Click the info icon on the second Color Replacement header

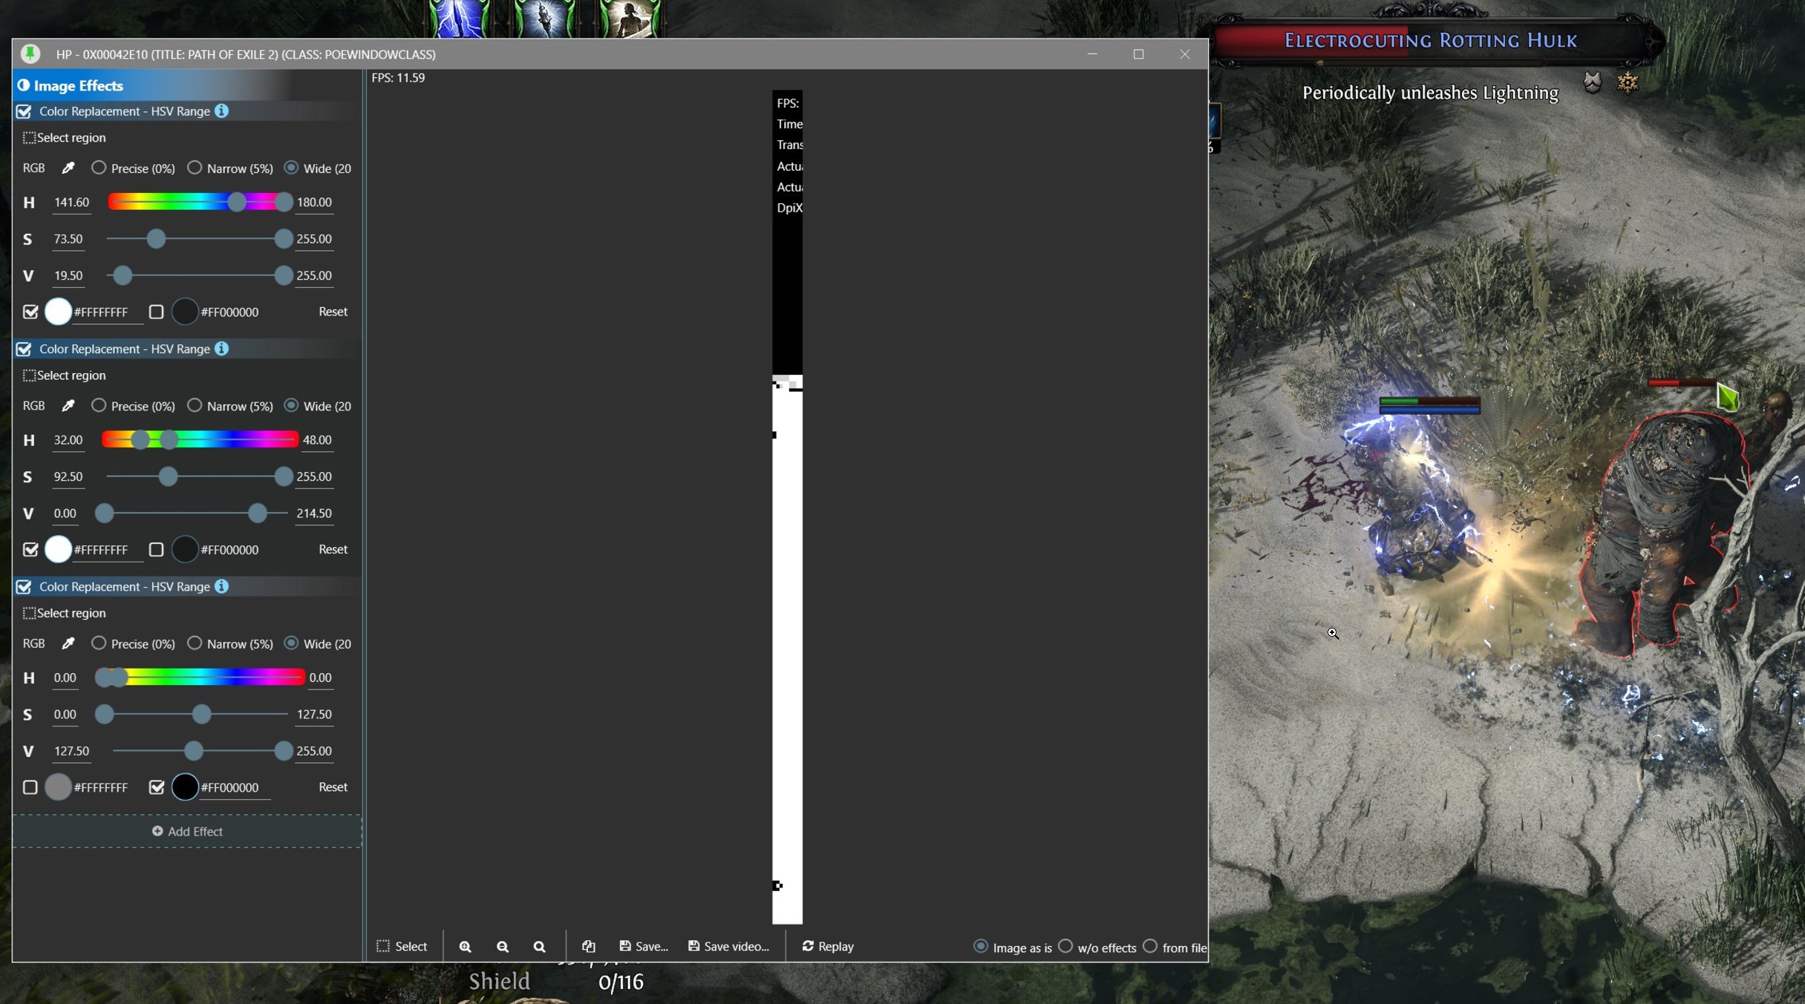[221, 348]
